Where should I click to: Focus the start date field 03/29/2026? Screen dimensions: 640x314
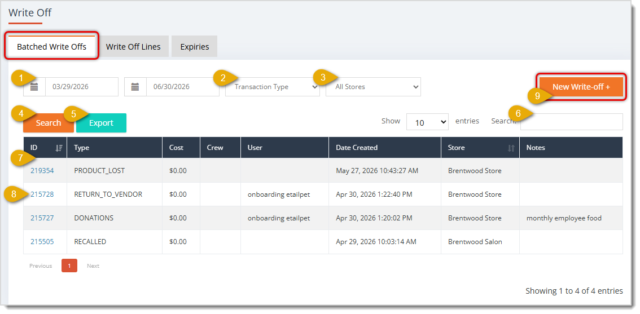tap(82, 87)
